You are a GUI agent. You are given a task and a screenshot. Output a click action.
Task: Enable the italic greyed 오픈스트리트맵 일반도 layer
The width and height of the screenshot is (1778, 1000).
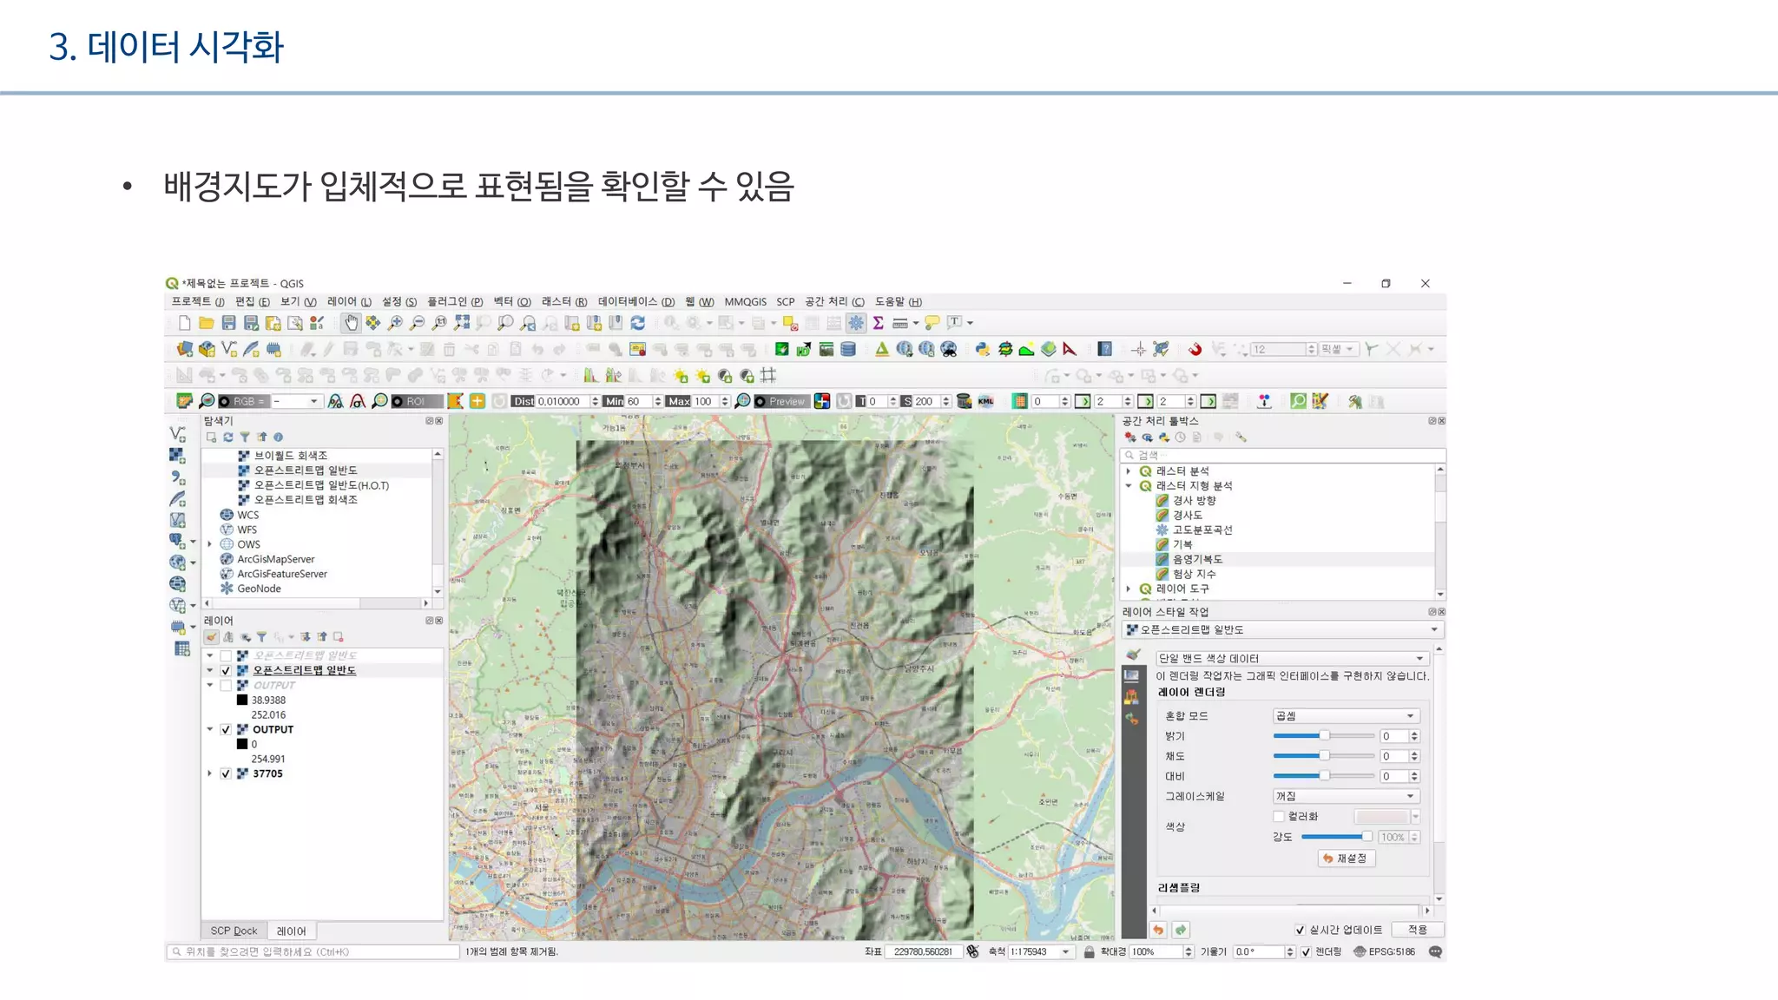pos(226,656)
